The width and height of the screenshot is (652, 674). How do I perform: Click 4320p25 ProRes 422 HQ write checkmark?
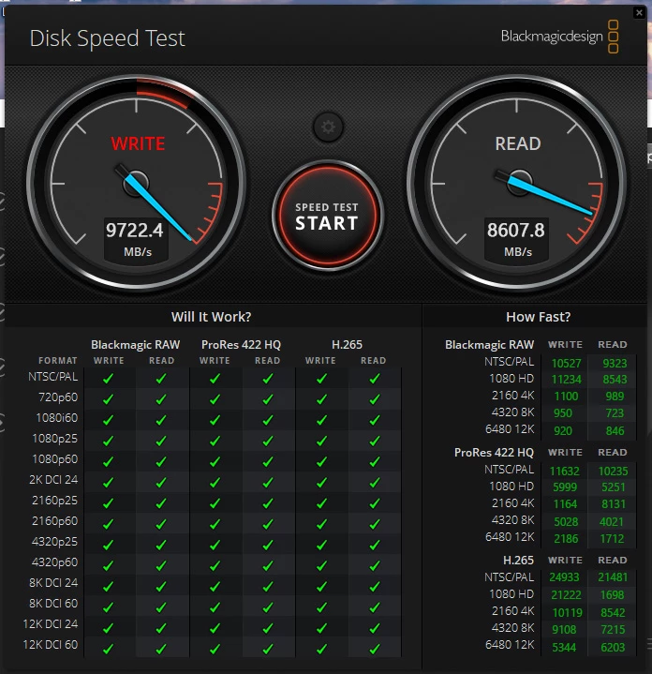click(215, 544)
